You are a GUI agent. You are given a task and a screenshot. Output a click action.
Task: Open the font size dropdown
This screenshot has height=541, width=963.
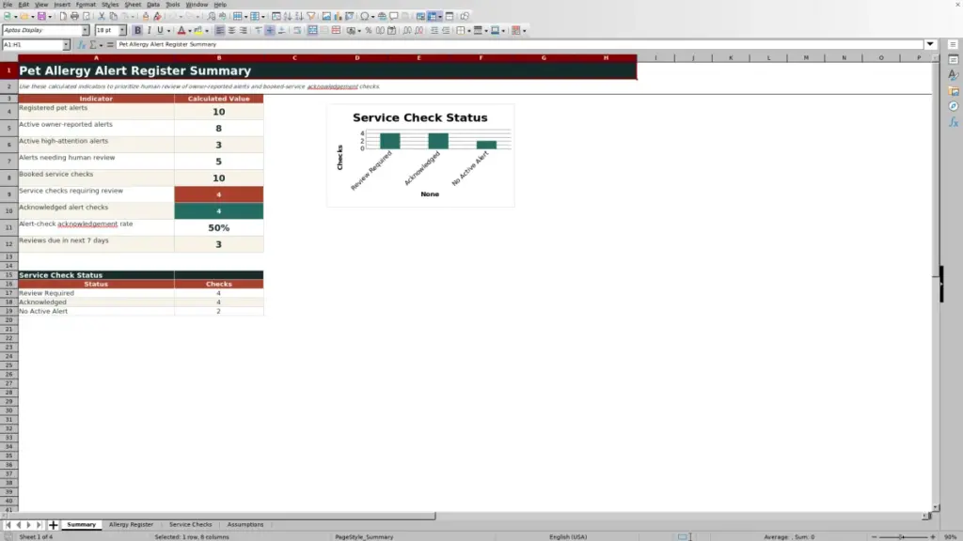122,30
